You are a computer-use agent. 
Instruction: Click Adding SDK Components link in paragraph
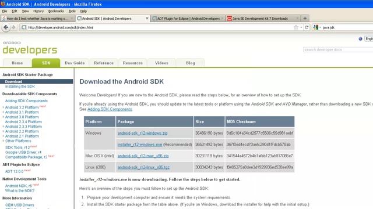[110, 109]
